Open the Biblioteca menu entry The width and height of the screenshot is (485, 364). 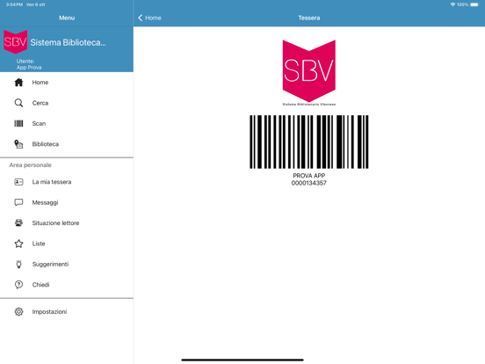(67, 144)
